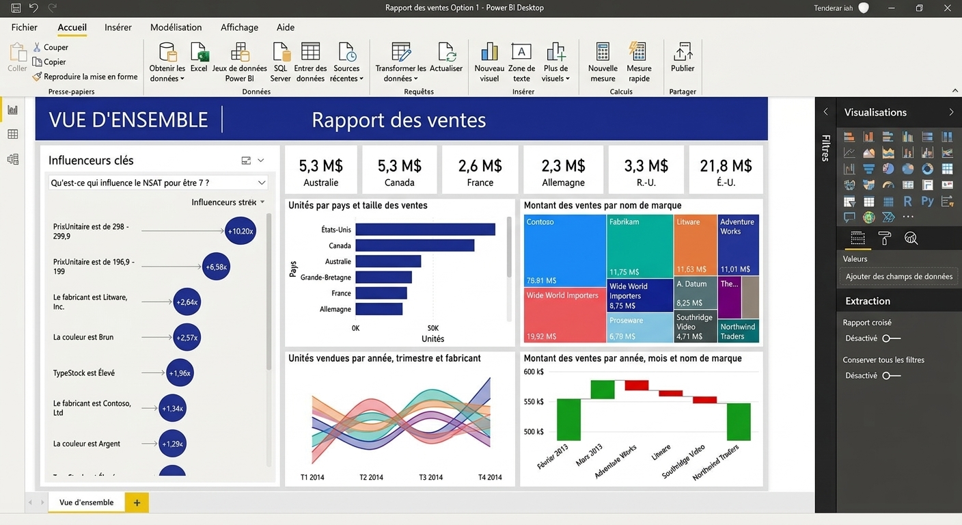The image size is (962, 525).
Task: Select the line chart visualization icon
Action: tap(849, 153)
